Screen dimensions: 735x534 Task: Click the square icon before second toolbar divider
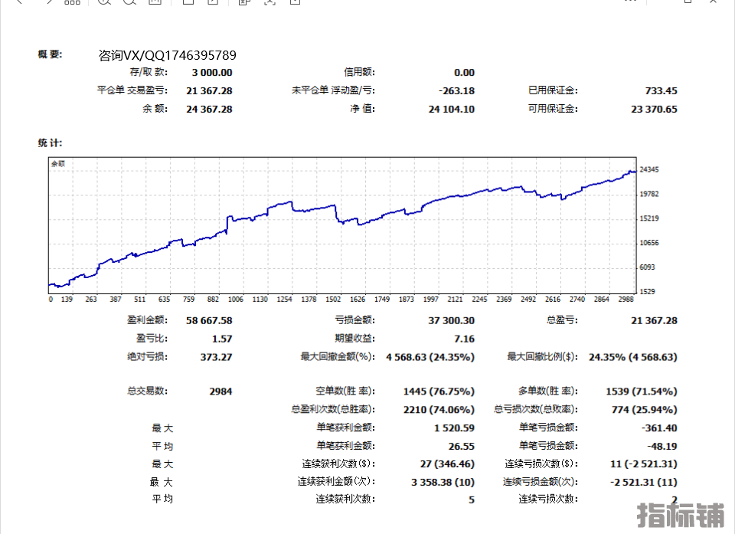pos(213,2)
